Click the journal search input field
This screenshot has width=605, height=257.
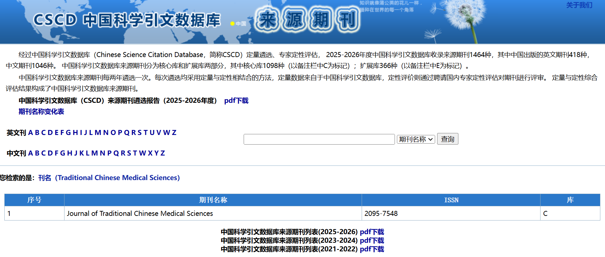[x=319, y=139]
